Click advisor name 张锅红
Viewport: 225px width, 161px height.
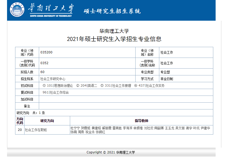point(100,132)
